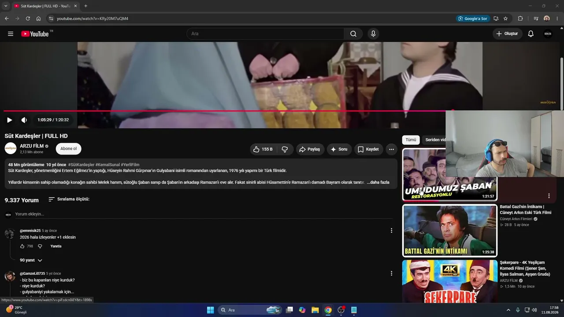Open the Şekerpare video thumbnail

(x=449, y=282)
